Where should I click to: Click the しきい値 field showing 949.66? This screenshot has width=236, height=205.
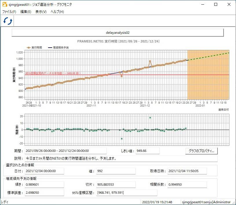click(147, 151)
